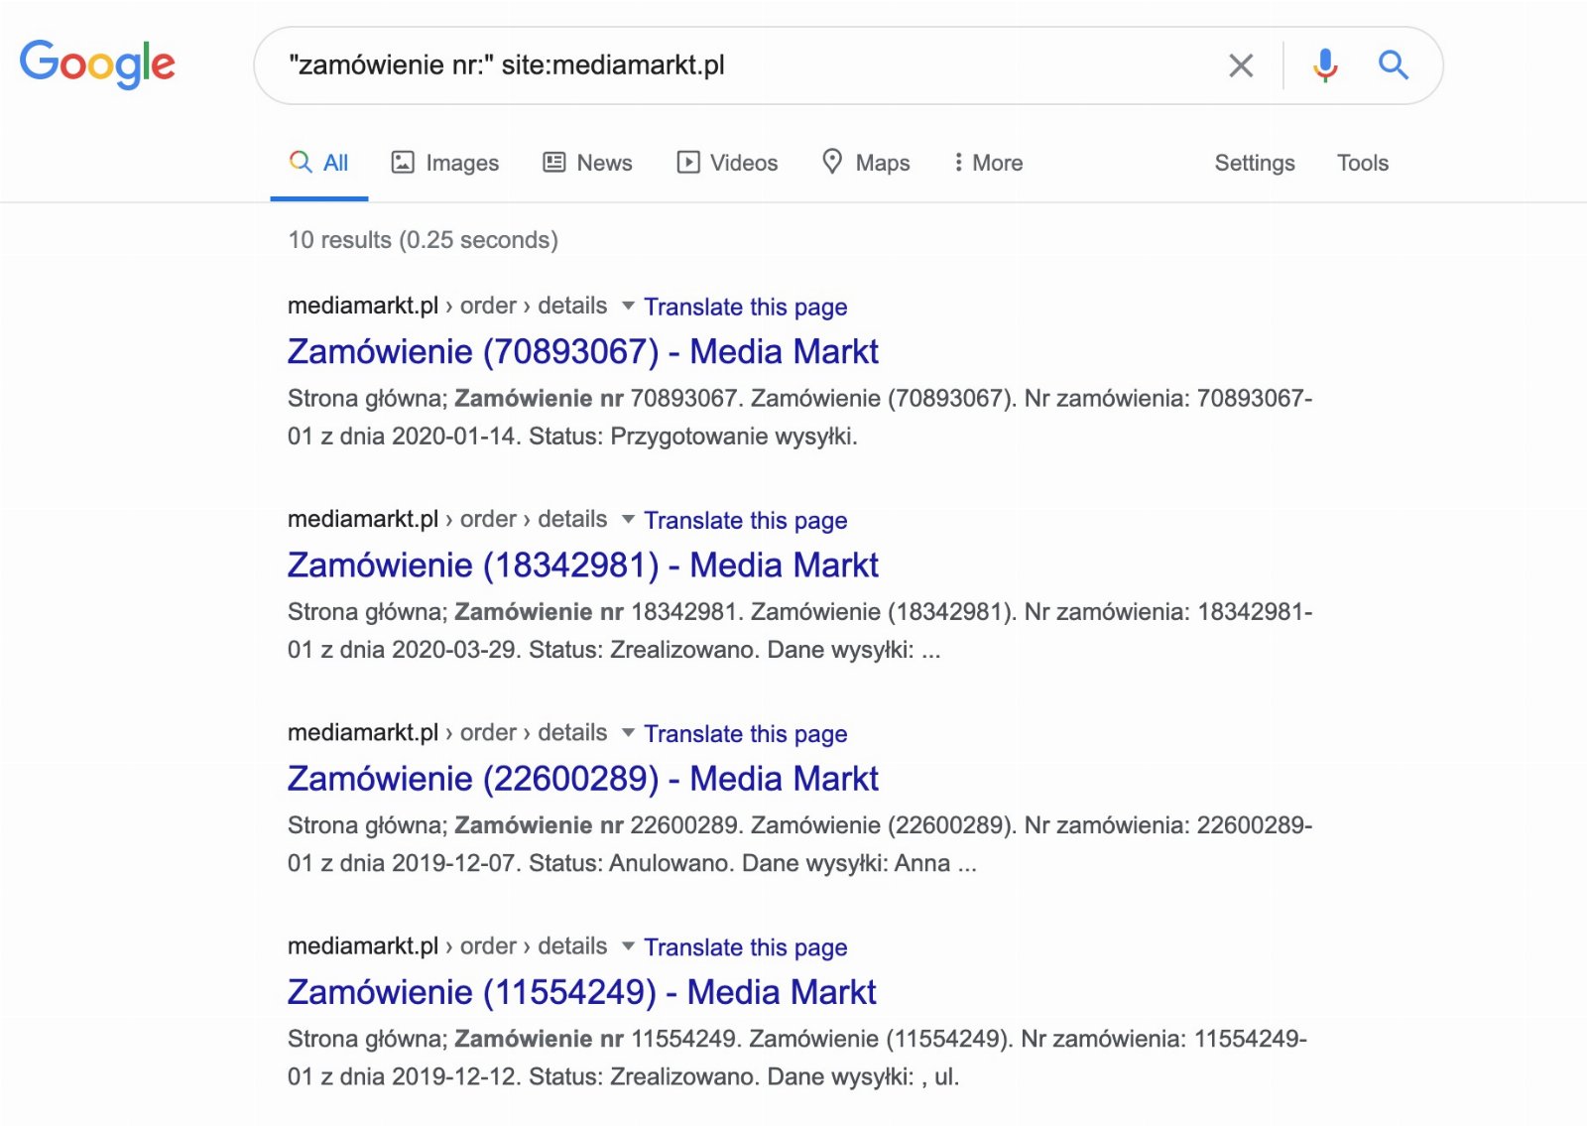Open the arrow beside the 11554249 result URL

(x=628, y=945)
